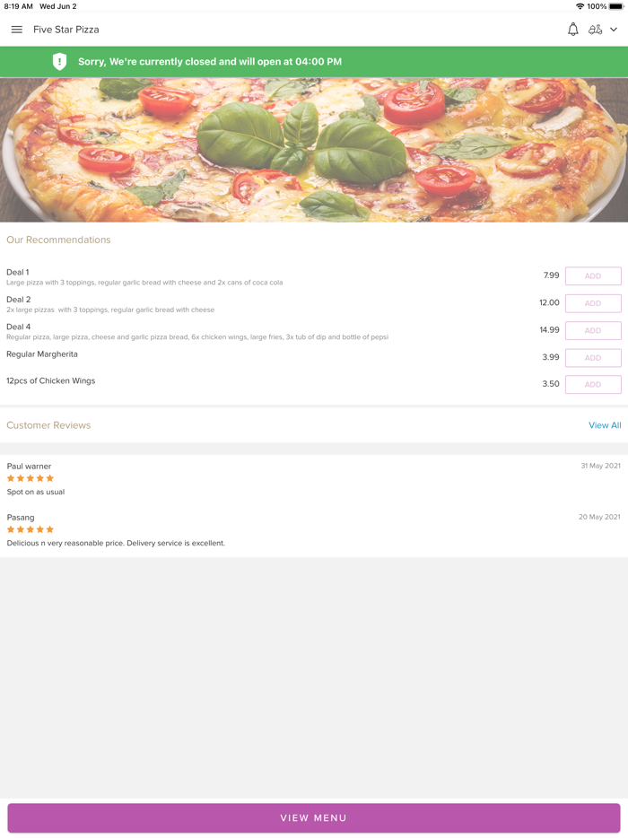Add Regular Margherita to the order
628x838 pixels.
click(x=593, y=357)
